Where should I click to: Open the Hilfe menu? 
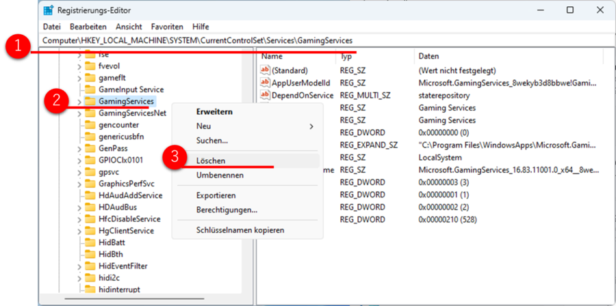[x=201, y=27]
